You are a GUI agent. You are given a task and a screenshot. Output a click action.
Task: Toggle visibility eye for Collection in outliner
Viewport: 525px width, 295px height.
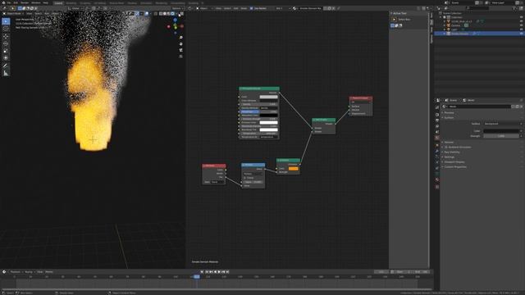point(521,17)
